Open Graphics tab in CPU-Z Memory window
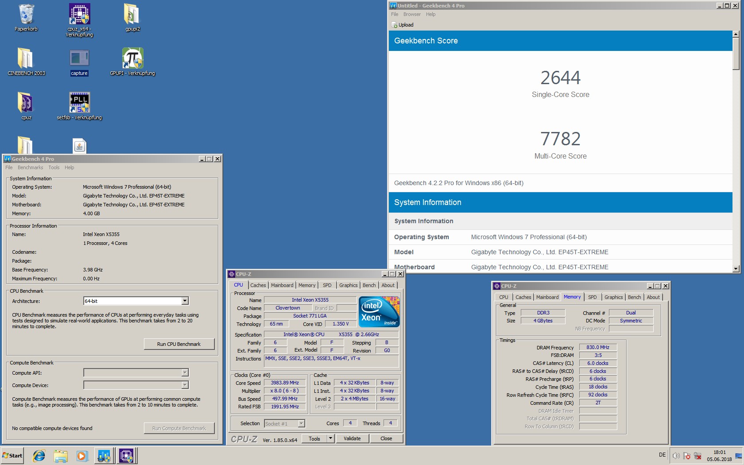The image size is (744, 465). click(x=613, y=297)
